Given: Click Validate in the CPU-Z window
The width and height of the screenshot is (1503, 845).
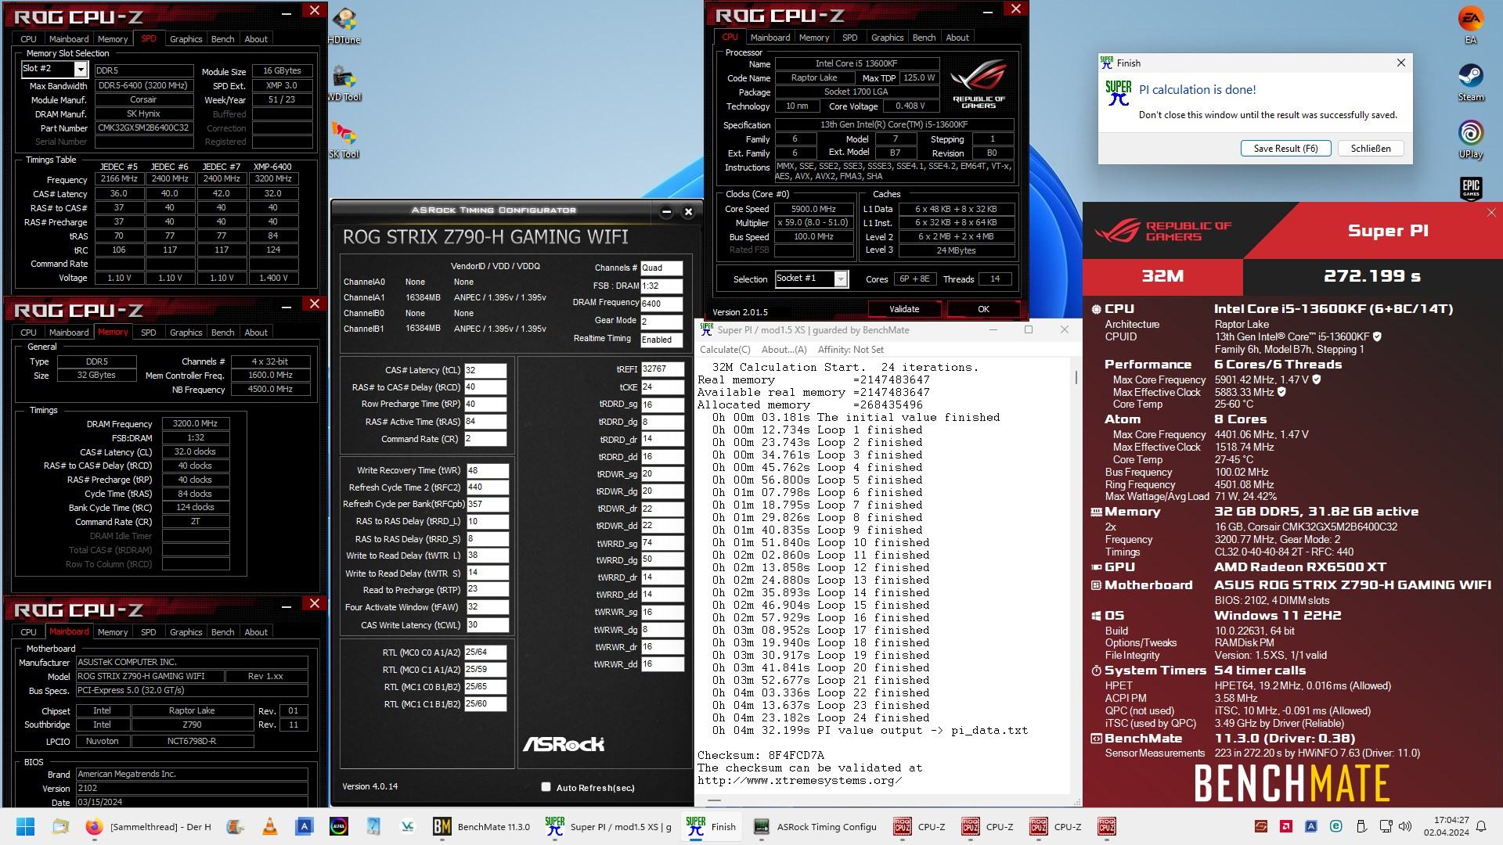Looking at the screenshot, I should [904, 309].
